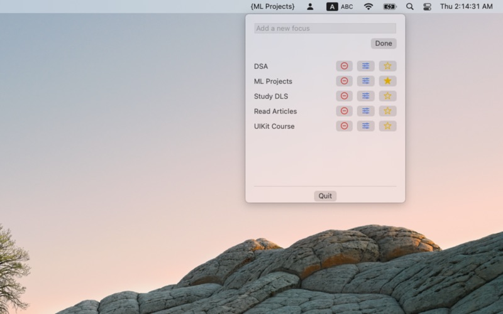Open the ABC input source menu
The image size is (503, 314).
click(340, 6)
